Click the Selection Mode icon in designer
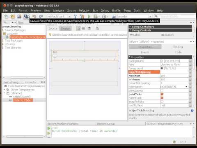This screenshot has width=197, height=148. (x=78, y=28)
